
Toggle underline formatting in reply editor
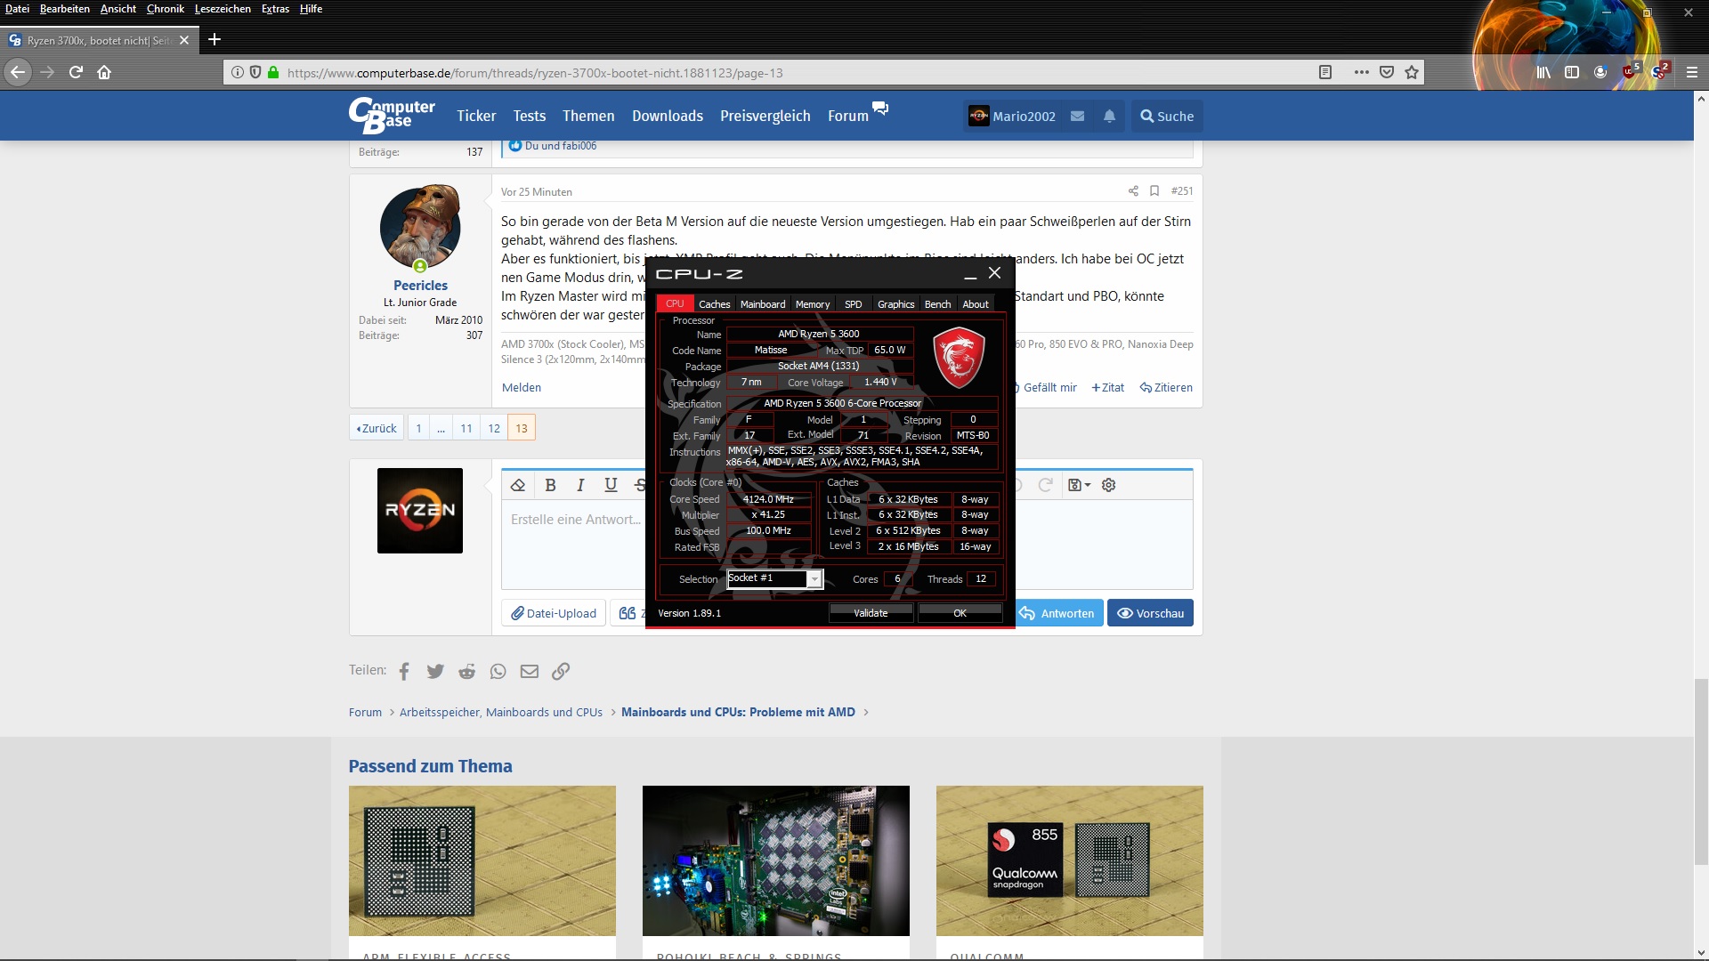point(611,485)
